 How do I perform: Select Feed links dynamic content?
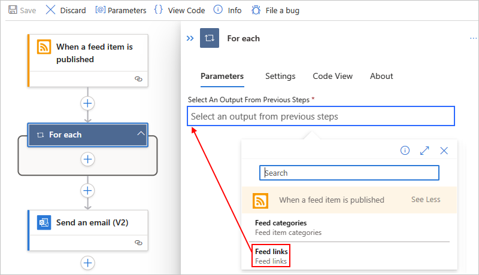click(271, 256)
